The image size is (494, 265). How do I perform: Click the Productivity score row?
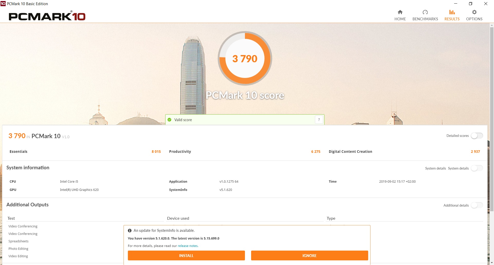[244, 152]
